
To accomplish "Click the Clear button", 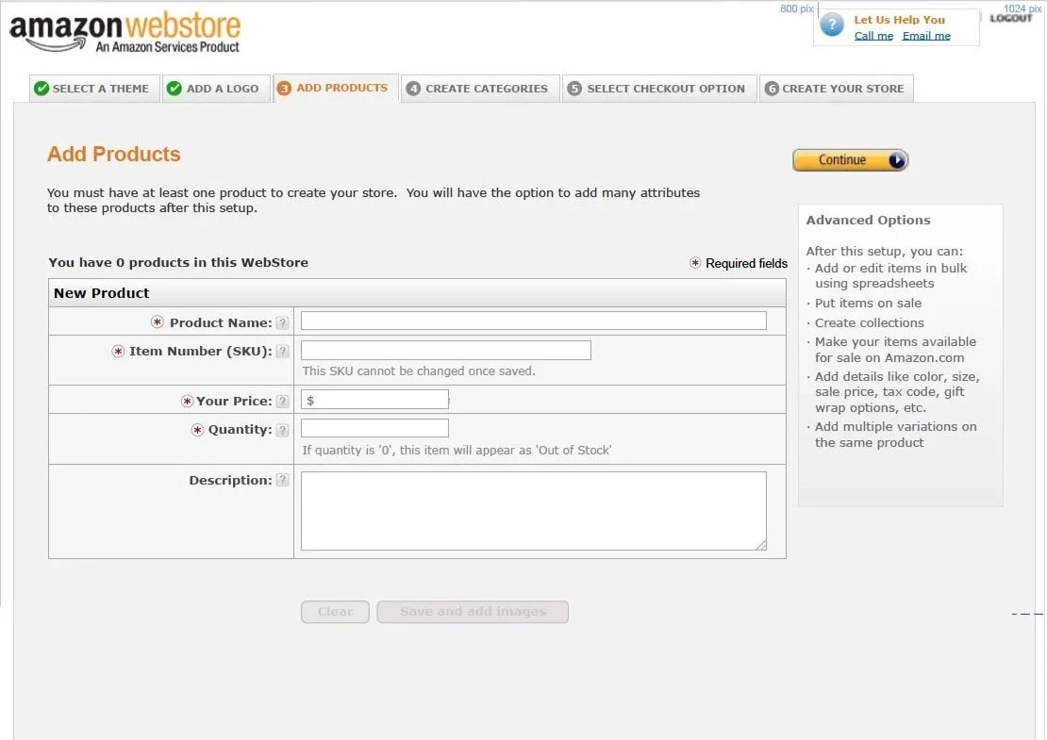I will point(335,611).
